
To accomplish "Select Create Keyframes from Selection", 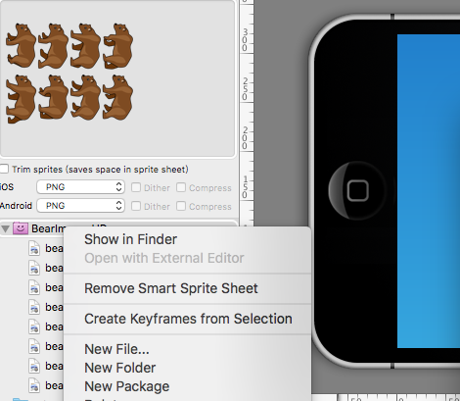I will pyautogui.click(x=187, y=319).
